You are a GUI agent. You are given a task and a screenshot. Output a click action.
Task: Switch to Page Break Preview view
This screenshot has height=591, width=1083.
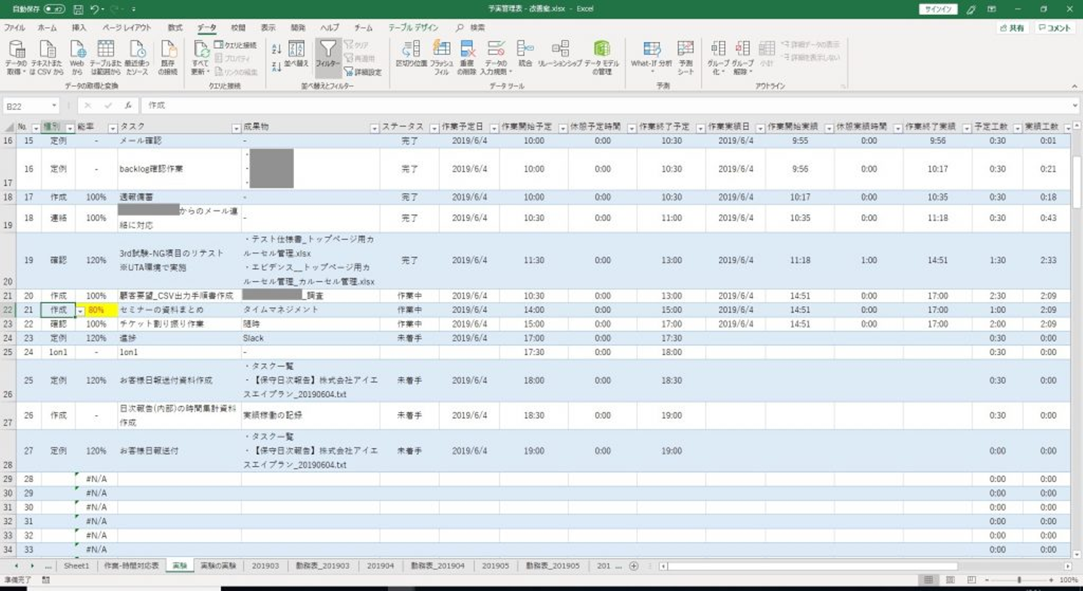pyautogui.click(x=971, y=580)
